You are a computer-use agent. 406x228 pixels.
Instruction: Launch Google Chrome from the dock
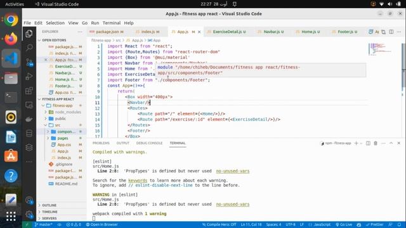click(11, 20)
